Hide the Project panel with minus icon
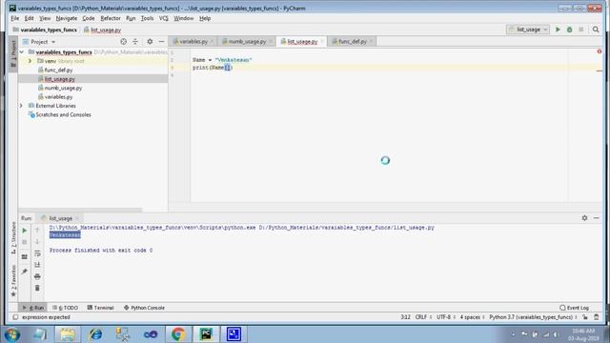 point(161,42)
